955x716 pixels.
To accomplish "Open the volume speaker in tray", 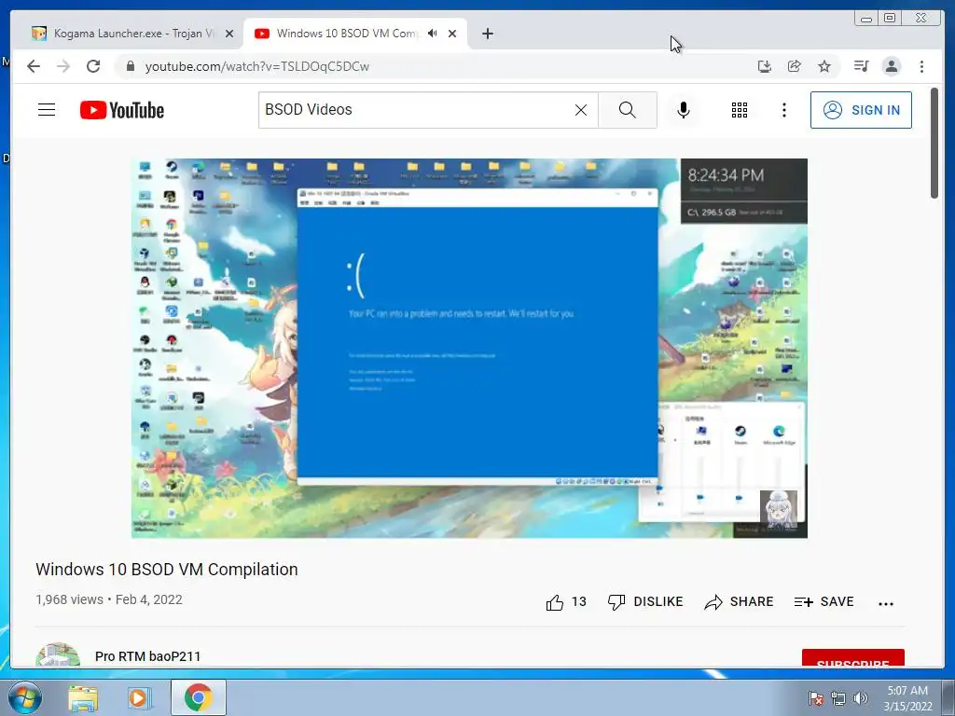I will click(x=861, y=698).
